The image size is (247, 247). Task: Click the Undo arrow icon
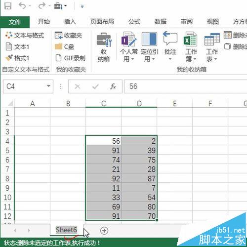point(22,6)
